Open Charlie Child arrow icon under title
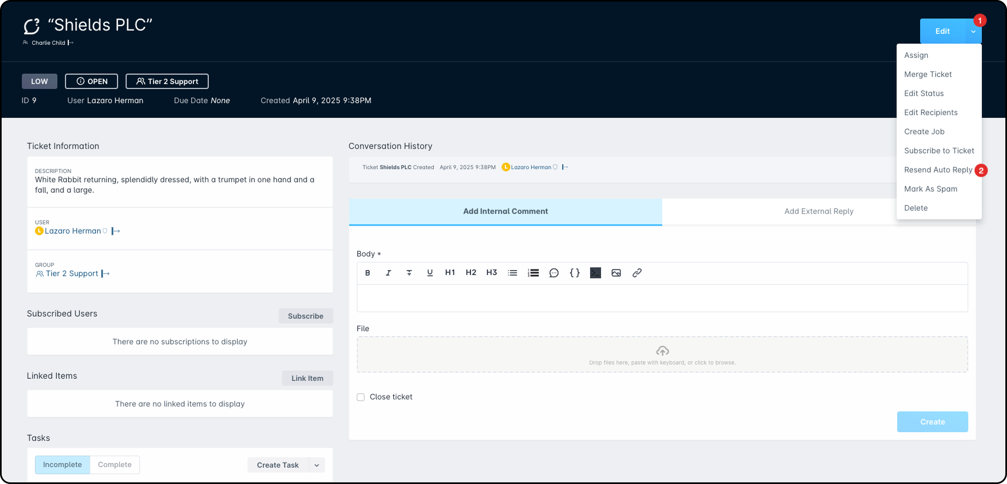The height and width of the screenshot is (484, 1007). (x=70, y=43)
